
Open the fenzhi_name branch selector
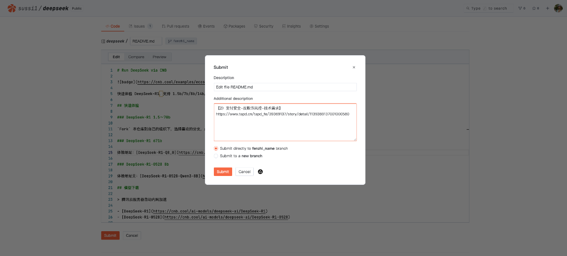click(181, 41)
